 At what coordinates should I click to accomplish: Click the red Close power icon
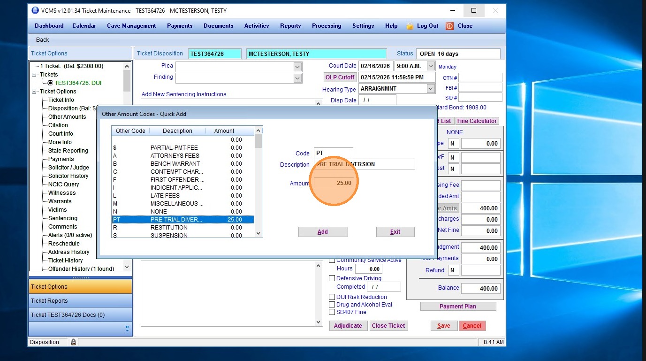(449, 26)
